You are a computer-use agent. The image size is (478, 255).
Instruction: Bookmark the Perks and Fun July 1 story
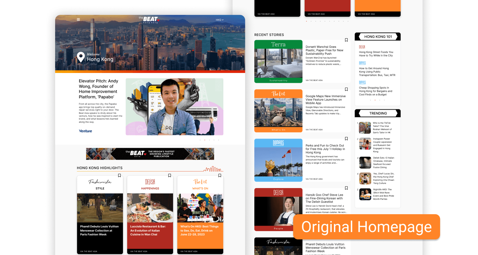pos(346,139)
